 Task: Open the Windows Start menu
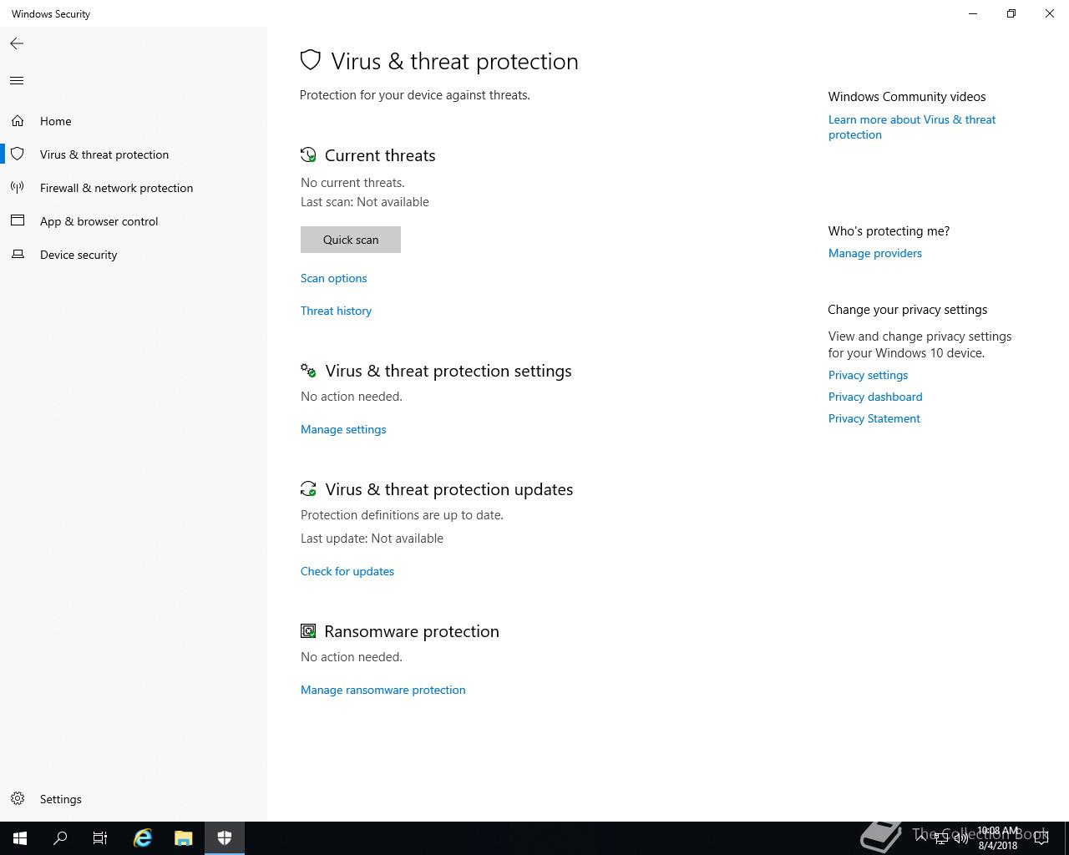20,838
